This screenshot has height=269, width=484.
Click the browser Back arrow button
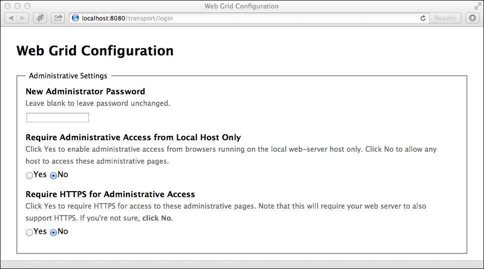11,18
